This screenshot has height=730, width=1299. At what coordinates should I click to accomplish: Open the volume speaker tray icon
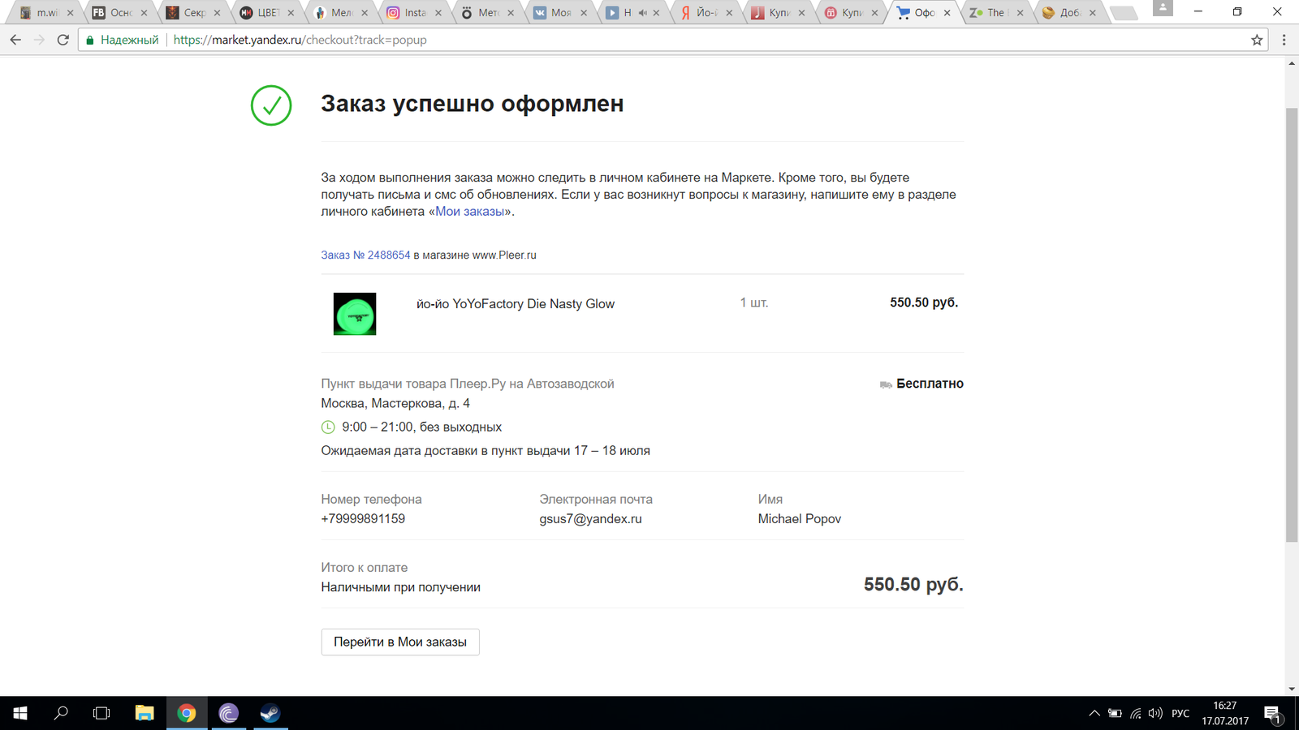click(1155, 713)
